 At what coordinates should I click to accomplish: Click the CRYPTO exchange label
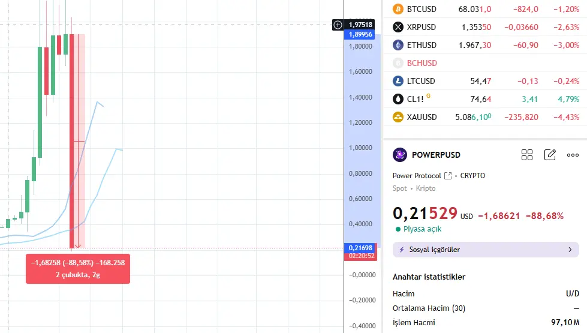pos(472,176)
